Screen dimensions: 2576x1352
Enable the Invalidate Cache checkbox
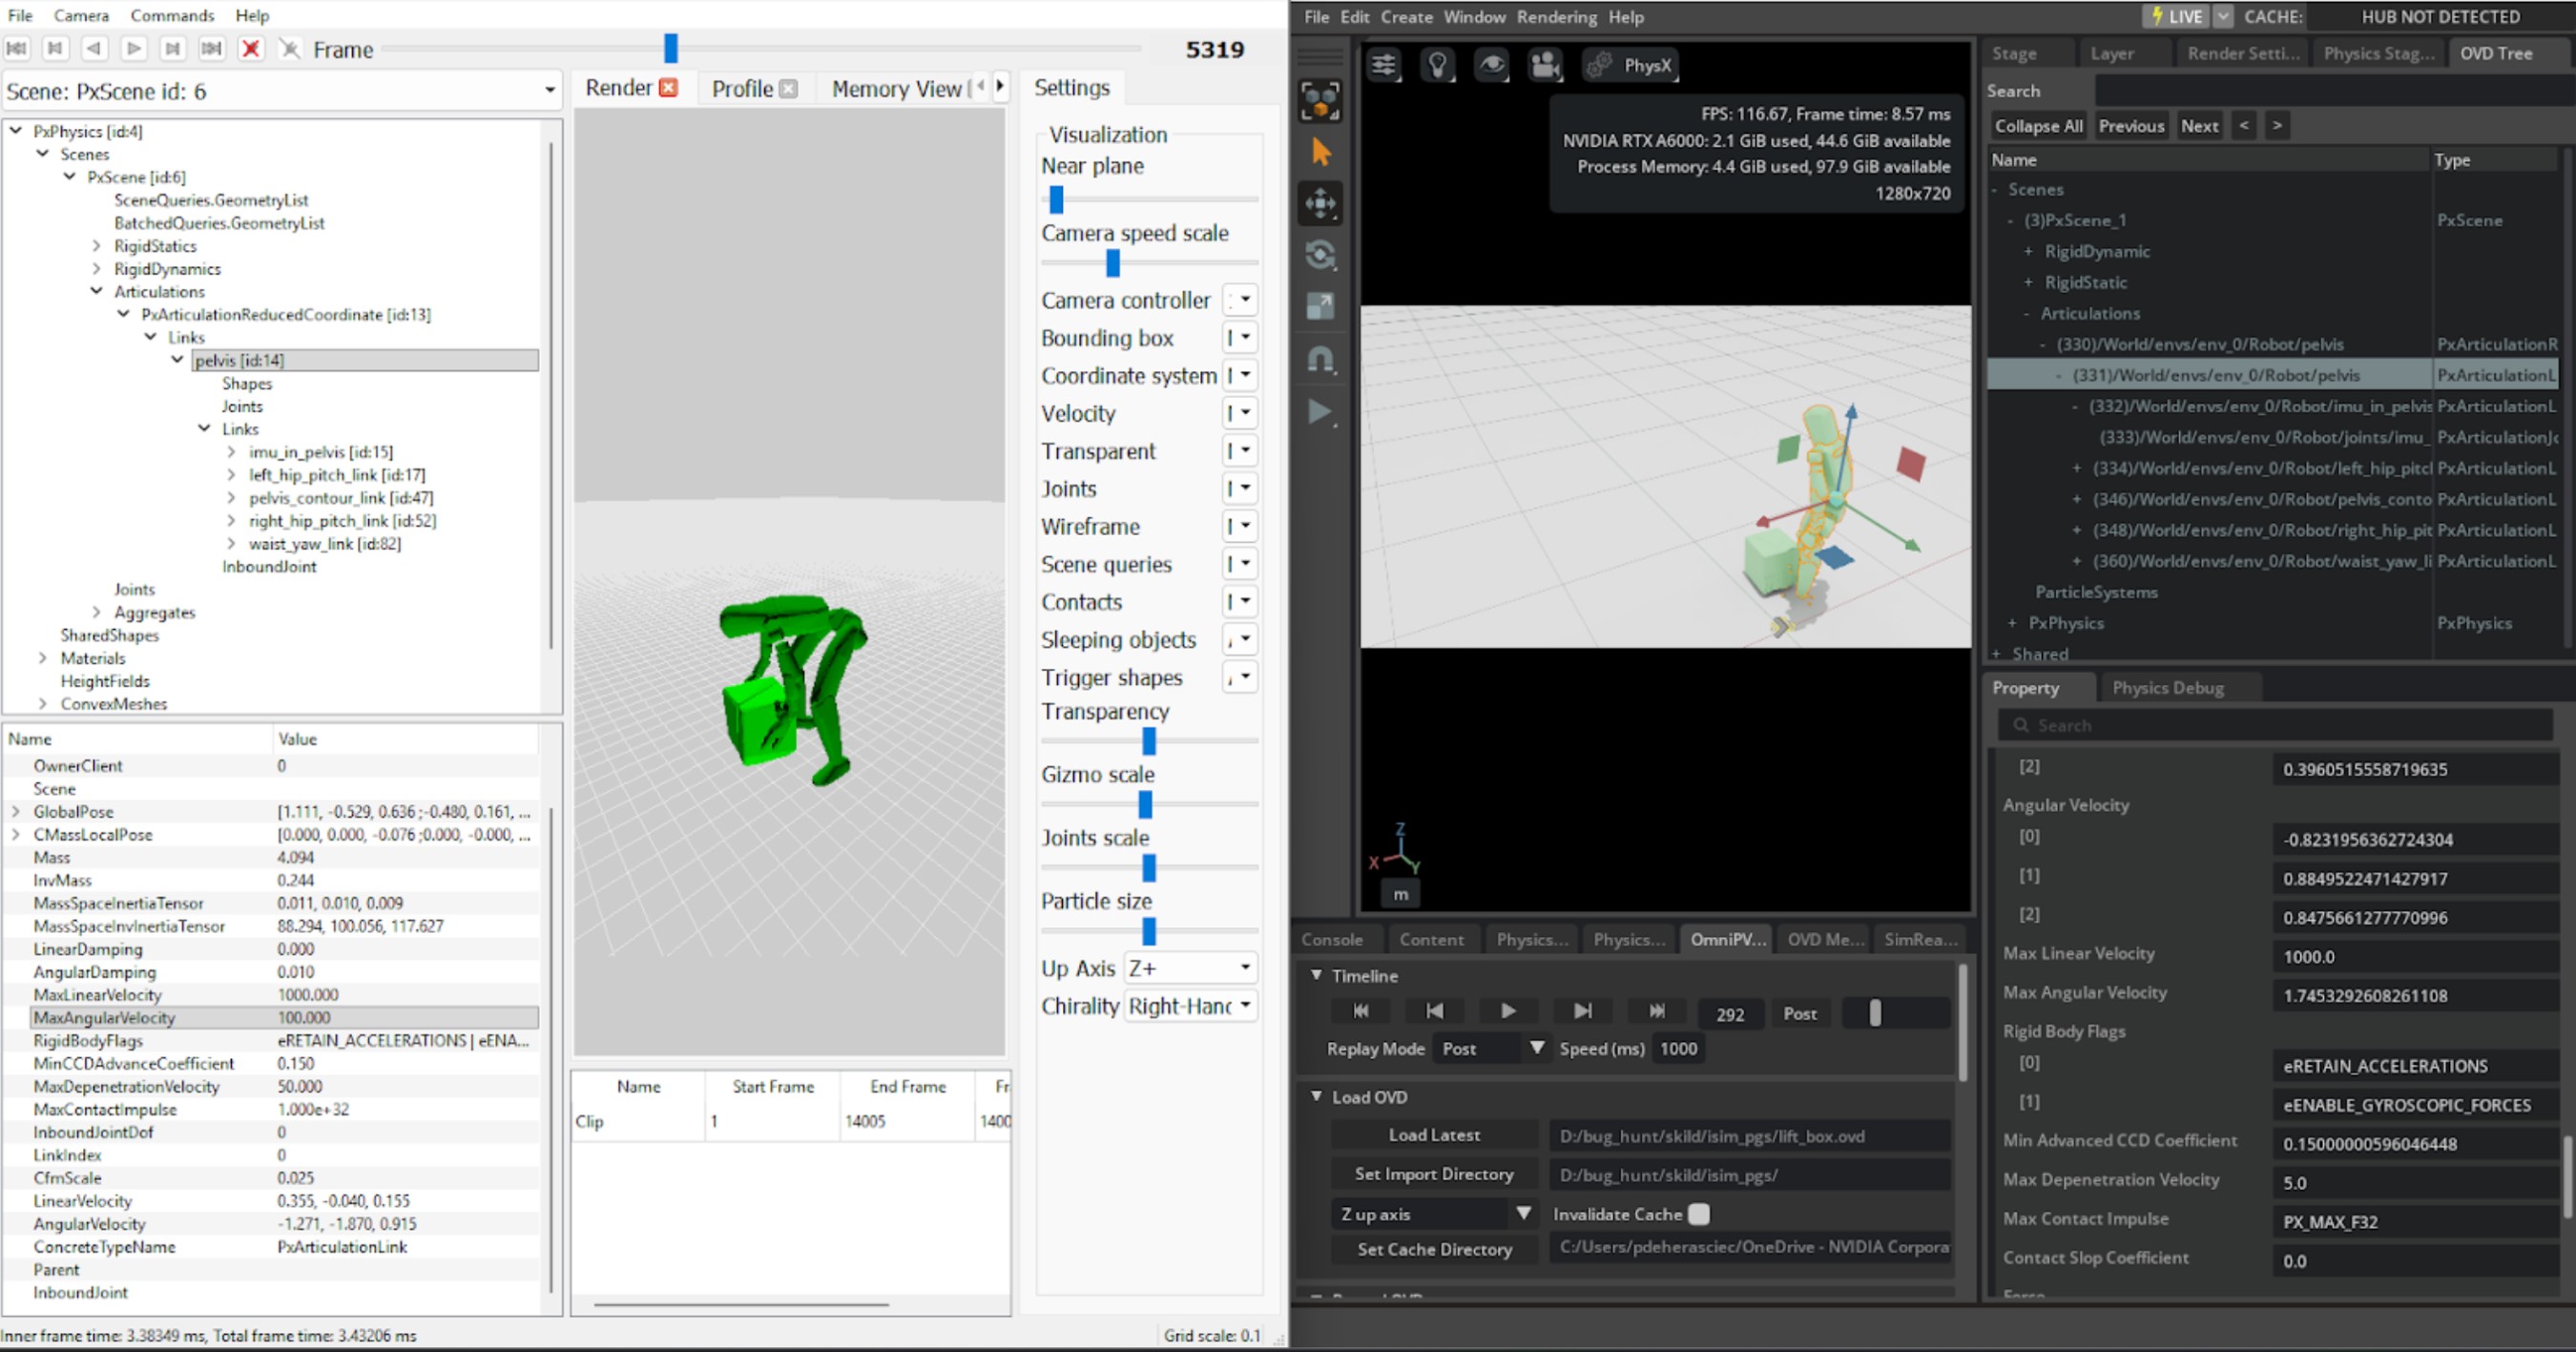point(1700,1214)
